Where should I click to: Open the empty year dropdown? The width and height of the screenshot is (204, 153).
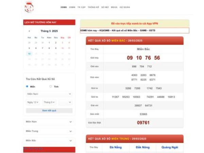click(65, 102)
